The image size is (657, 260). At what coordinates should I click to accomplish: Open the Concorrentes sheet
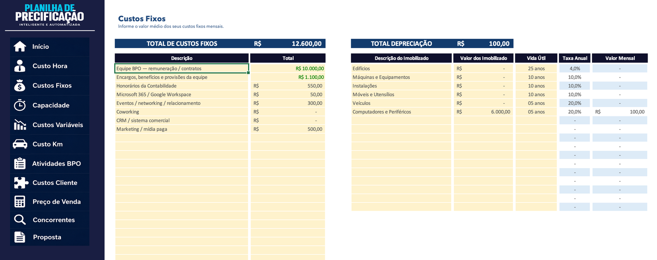(x=50, y=220)
